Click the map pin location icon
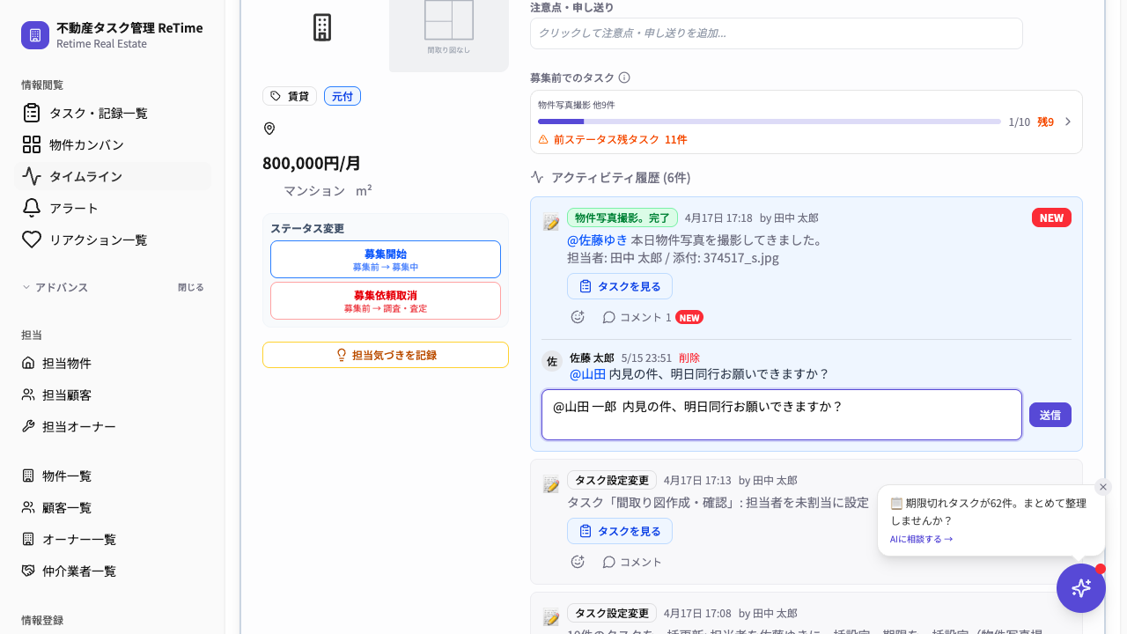Image resolution: width=1127 pixels, height=634 pixels. tap(269, 129)
